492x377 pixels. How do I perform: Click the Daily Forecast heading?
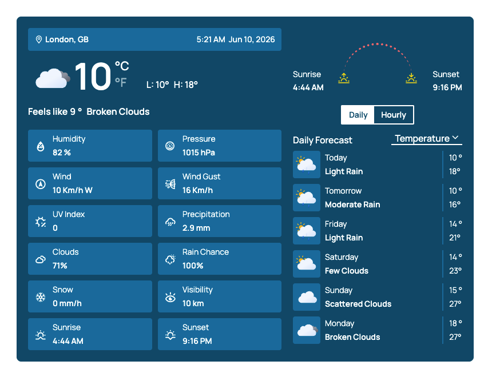[x=323, y=141]
